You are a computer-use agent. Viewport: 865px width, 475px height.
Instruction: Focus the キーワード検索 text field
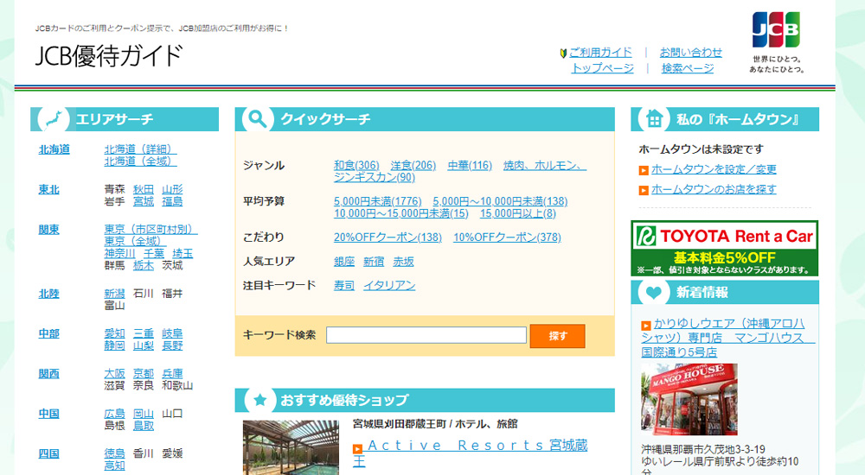[426, 335]
